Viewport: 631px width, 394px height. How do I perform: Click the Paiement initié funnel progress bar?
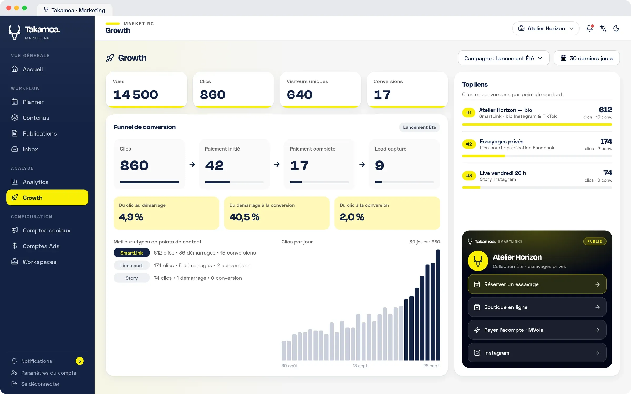234,182
